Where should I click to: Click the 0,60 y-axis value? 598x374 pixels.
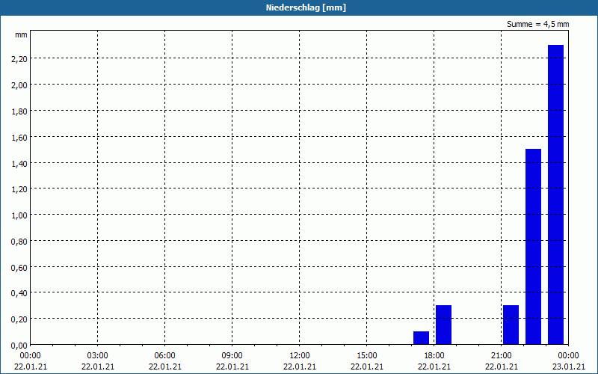(19, 267)
